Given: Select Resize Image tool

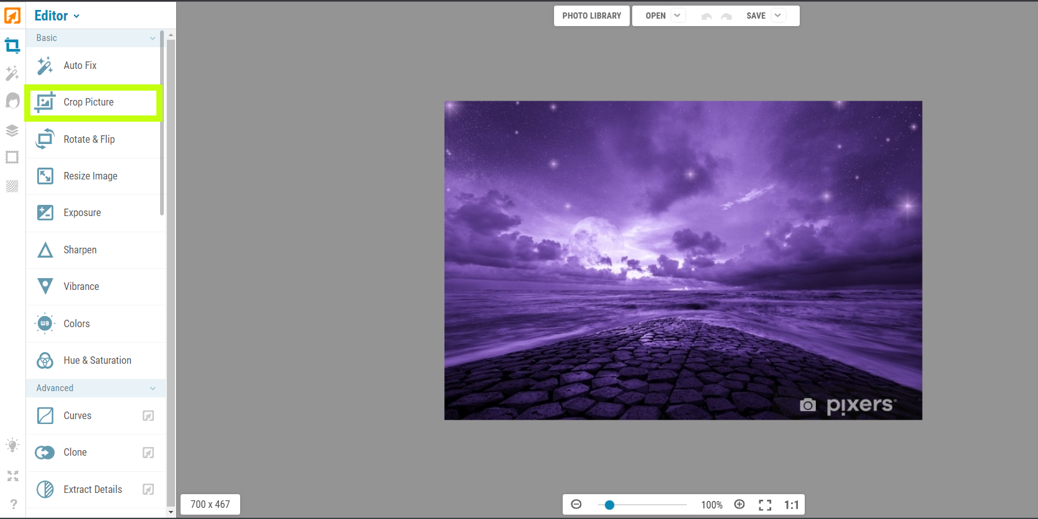Looking at the screenshot, I should tap(96, 176).
